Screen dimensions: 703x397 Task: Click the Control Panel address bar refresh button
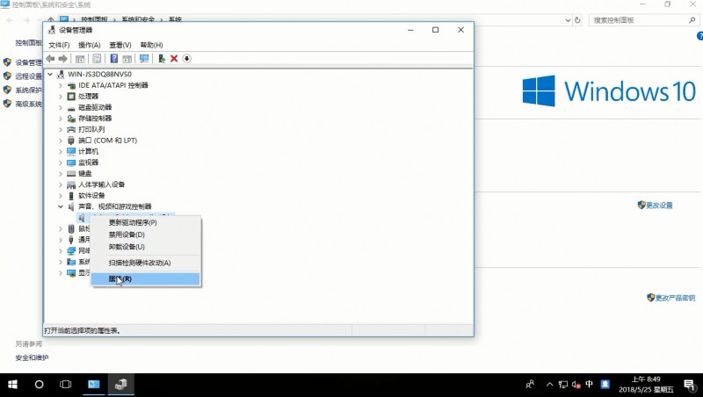(x=577, y=20)
